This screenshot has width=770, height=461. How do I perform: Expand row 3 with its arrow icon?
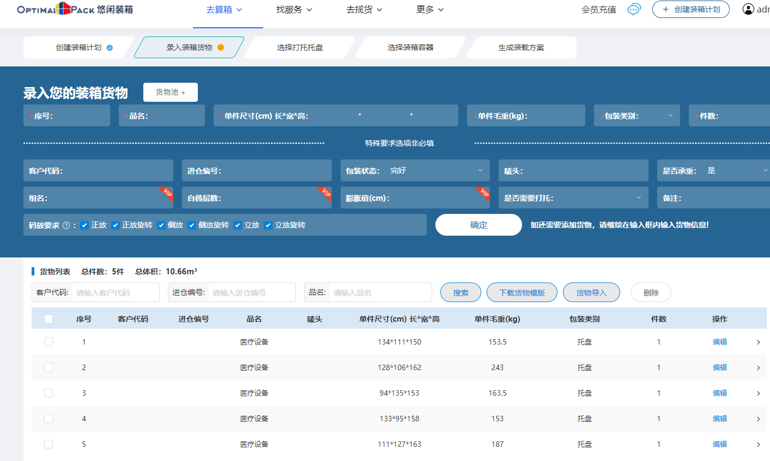point(758,394)
